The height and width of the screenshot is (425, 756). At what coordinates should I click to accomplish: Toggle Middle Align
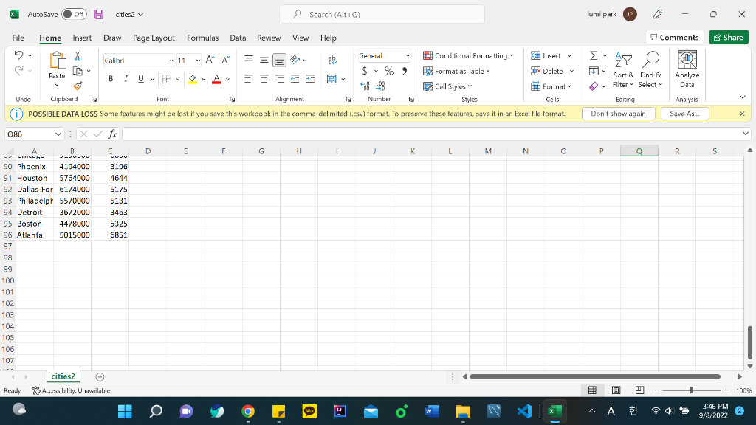[x=264, y=59]
